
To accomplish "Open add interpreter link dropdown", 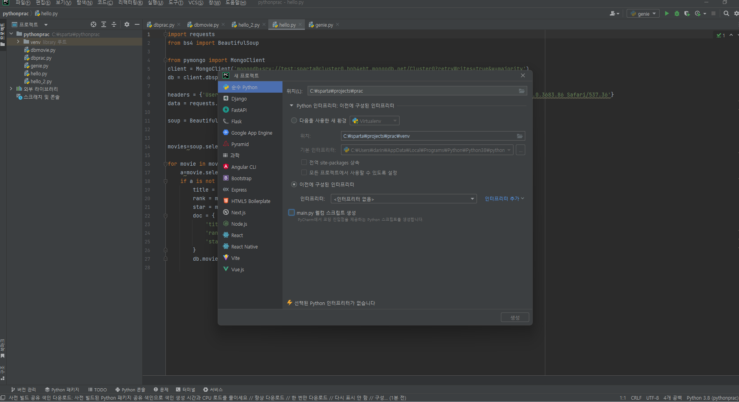I will pyautogui.click(x=504, y=199).
